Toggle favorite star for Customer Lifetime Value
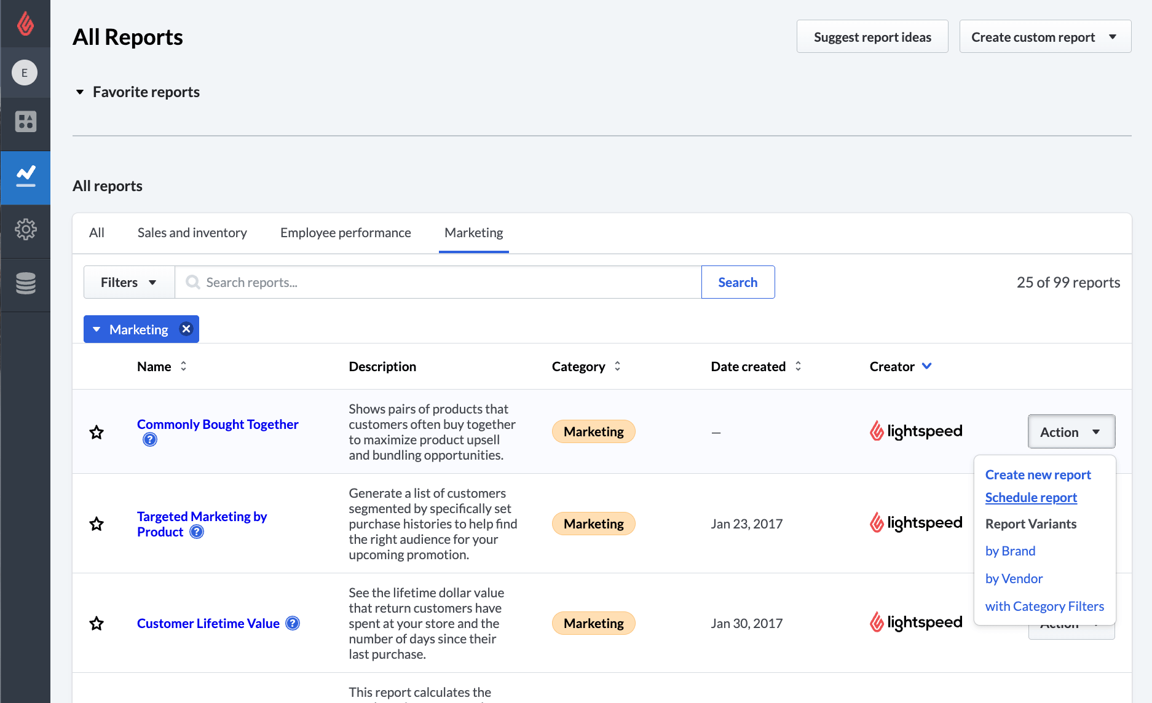The width and height of the screenshot is (1152, 703). click(97, 623)
